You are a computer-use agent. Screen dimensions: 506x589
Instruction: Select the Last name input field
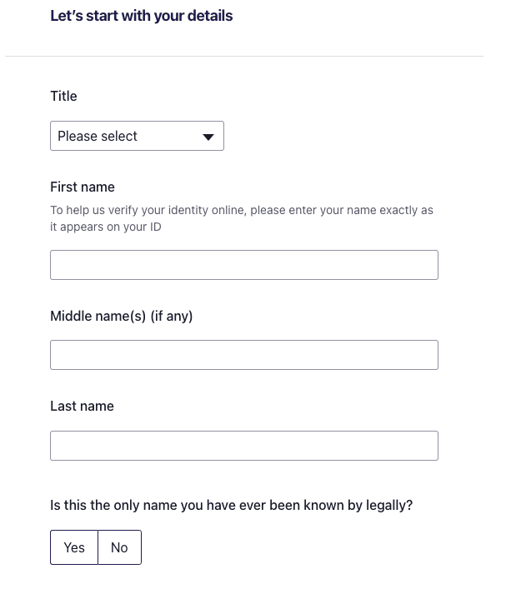point(244,446)
